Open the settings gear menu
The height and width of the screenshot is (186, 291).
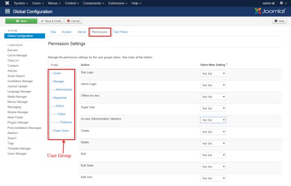[x=283, y=3]
